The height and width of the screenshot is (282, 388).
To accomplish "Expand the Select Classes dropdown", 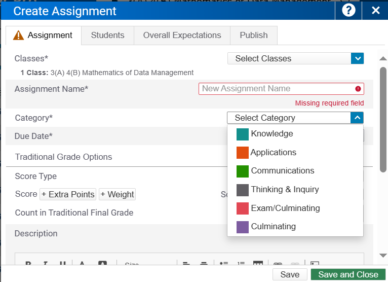I will [357, 58].
